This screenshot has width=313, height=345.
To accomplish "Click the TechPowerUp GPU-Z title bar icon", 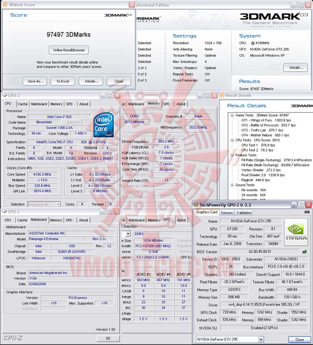I will (x=196, y=205).
